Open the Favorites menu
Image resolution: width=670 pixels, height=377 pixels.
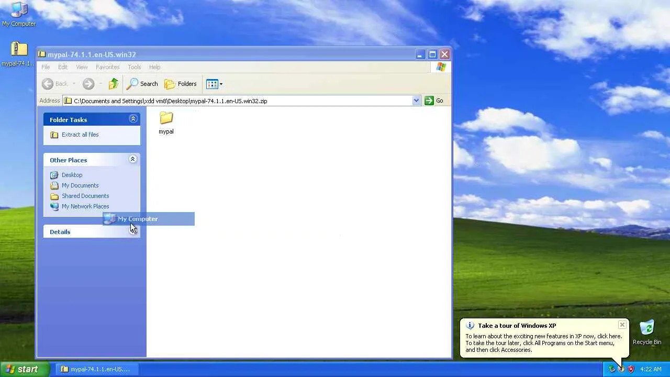click(107, 67)
